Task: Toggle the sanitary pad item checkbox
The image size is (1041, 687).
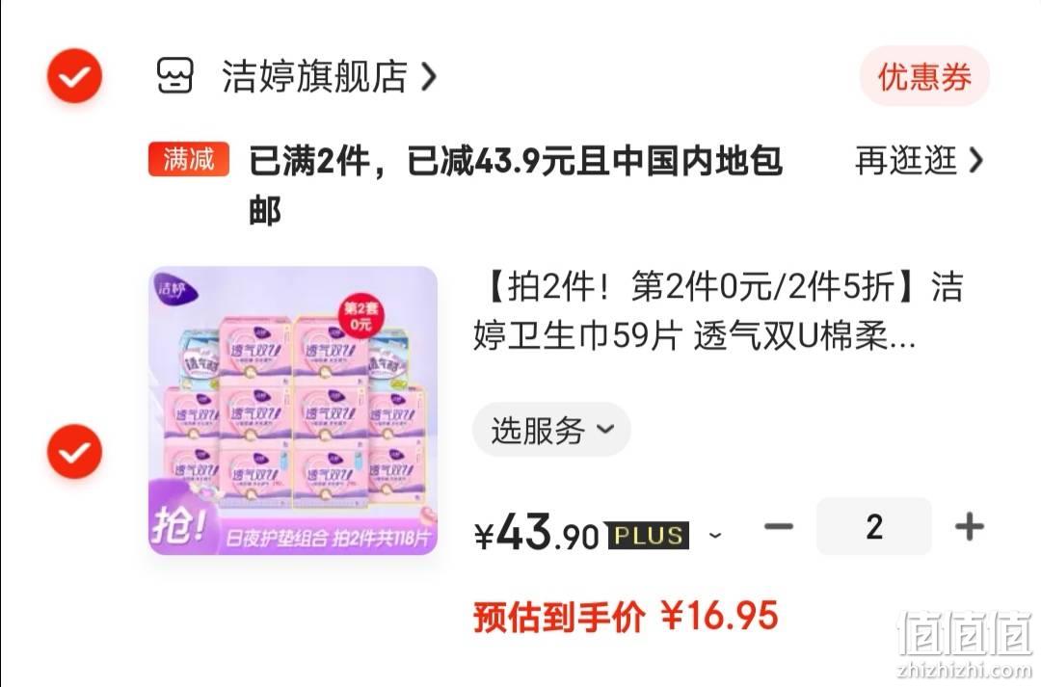Action: pyautogui.click(x=74, y=451)
